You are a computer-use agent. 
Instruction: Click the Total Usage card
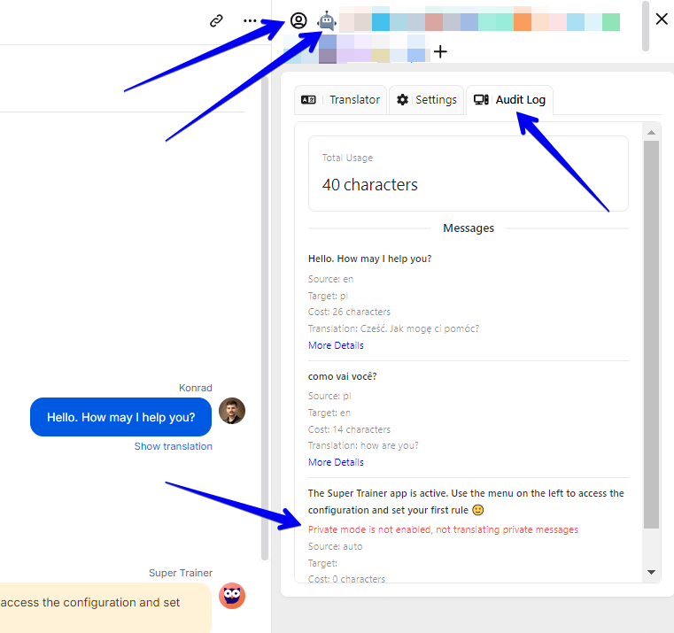pos(468,174)
